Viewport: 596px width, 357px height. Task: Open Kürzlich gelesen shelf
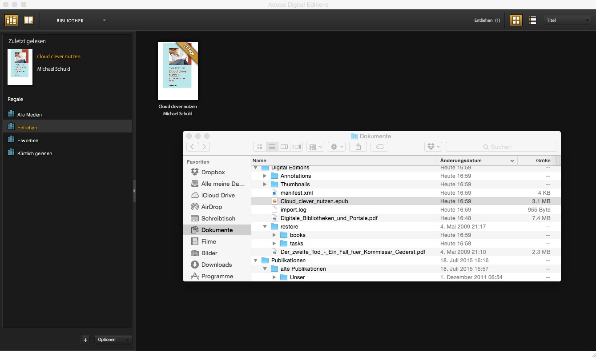(34, 153)
